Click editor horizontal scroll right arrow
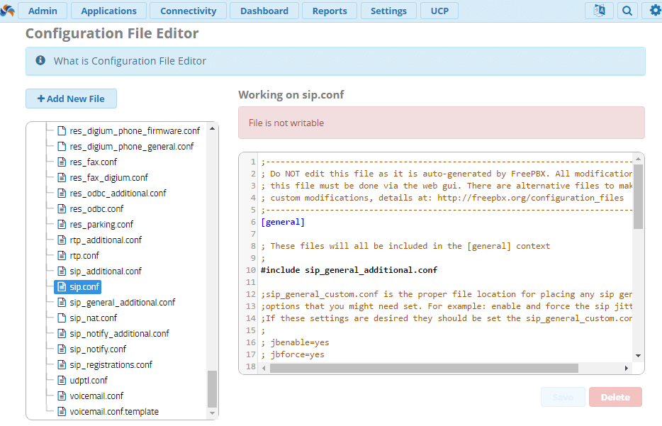The height and width of the screenshot is (426, 662). 627,368
